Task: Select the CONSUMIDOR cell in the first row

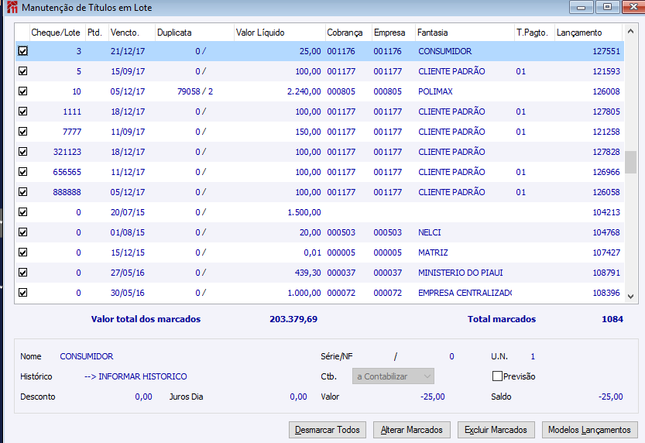Action: pos(445,51)
